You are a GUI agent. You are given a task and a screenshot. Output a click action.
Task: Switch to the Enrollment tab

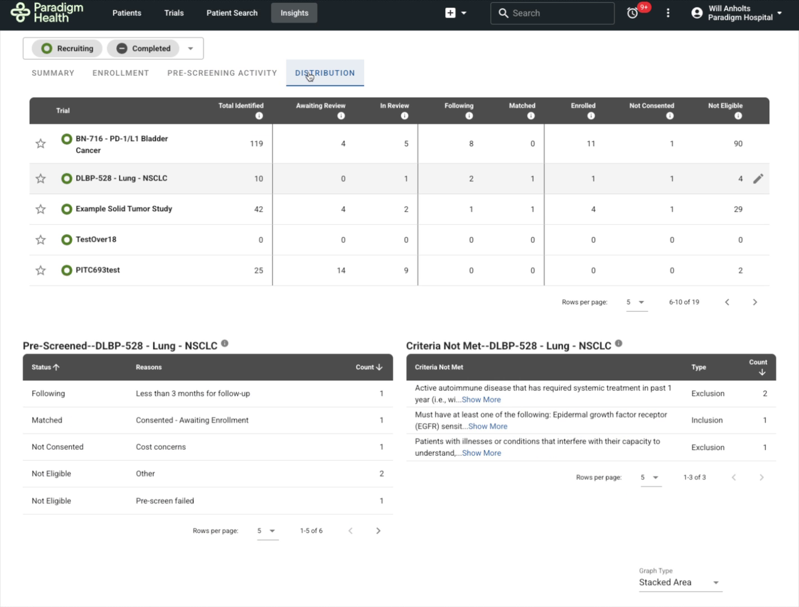click(121, 73)
